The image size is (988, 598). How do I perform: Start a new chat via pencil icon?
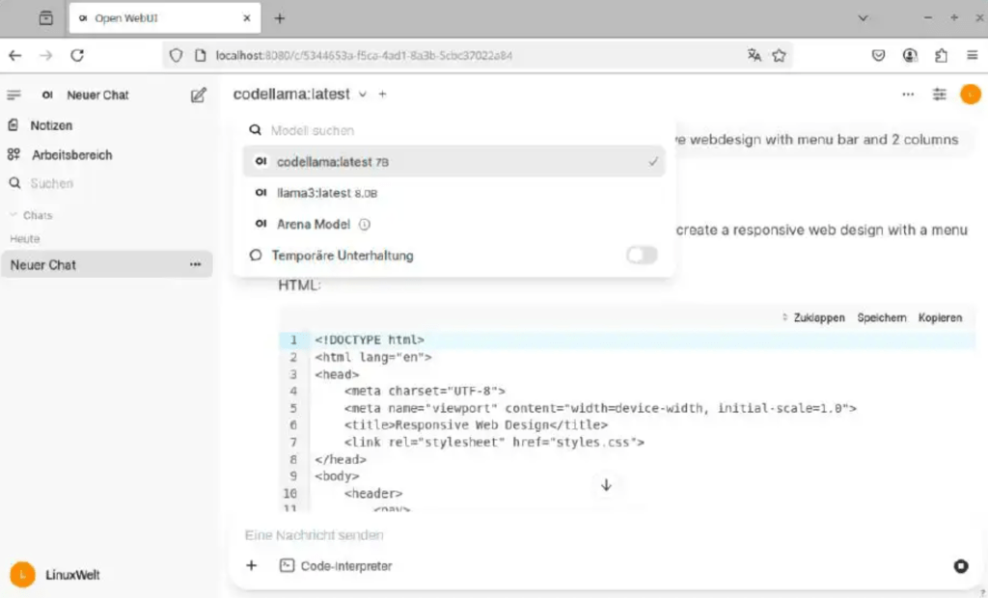tap(199, 94)
